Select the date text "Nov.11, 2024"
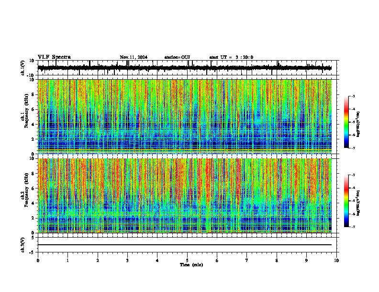Image resolution: width=379 pixels, height=292 pixels. coord(134,57)
